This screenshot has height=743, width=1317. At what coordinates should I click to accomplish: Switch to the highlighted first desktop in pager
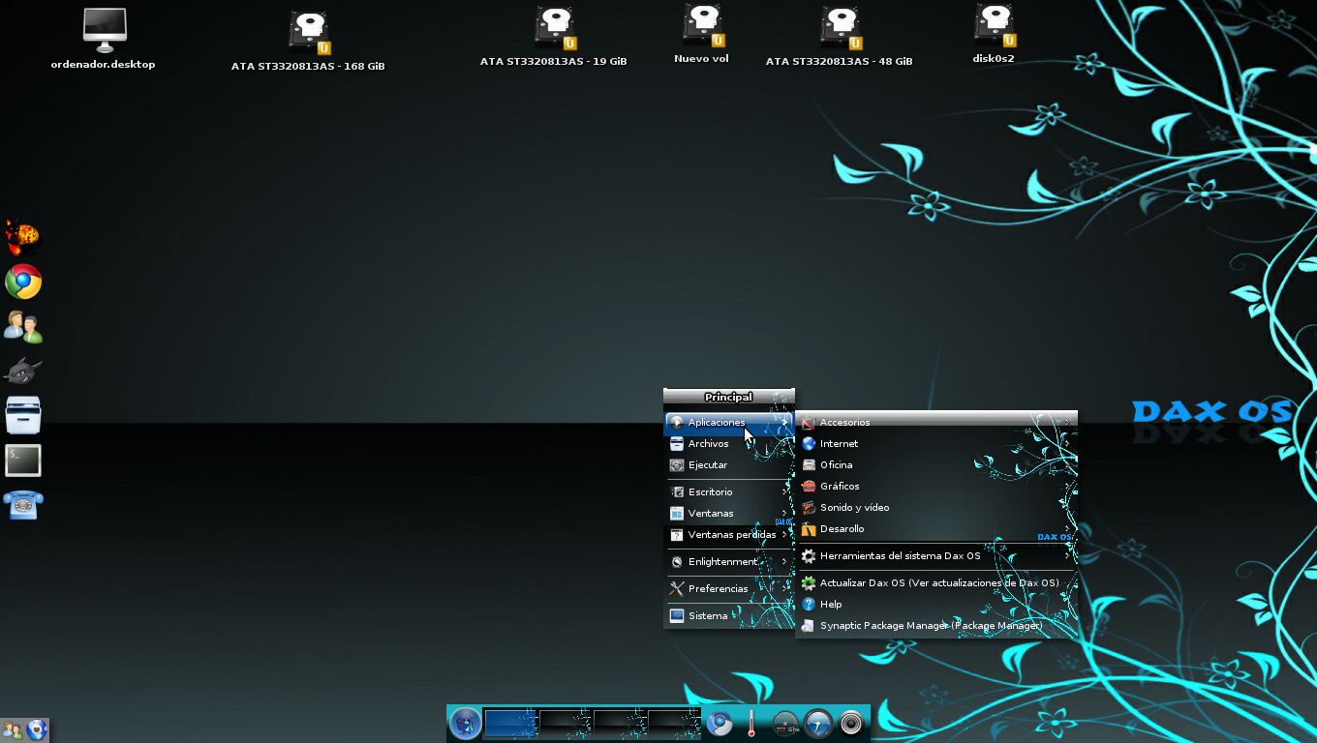click(510, 724)
